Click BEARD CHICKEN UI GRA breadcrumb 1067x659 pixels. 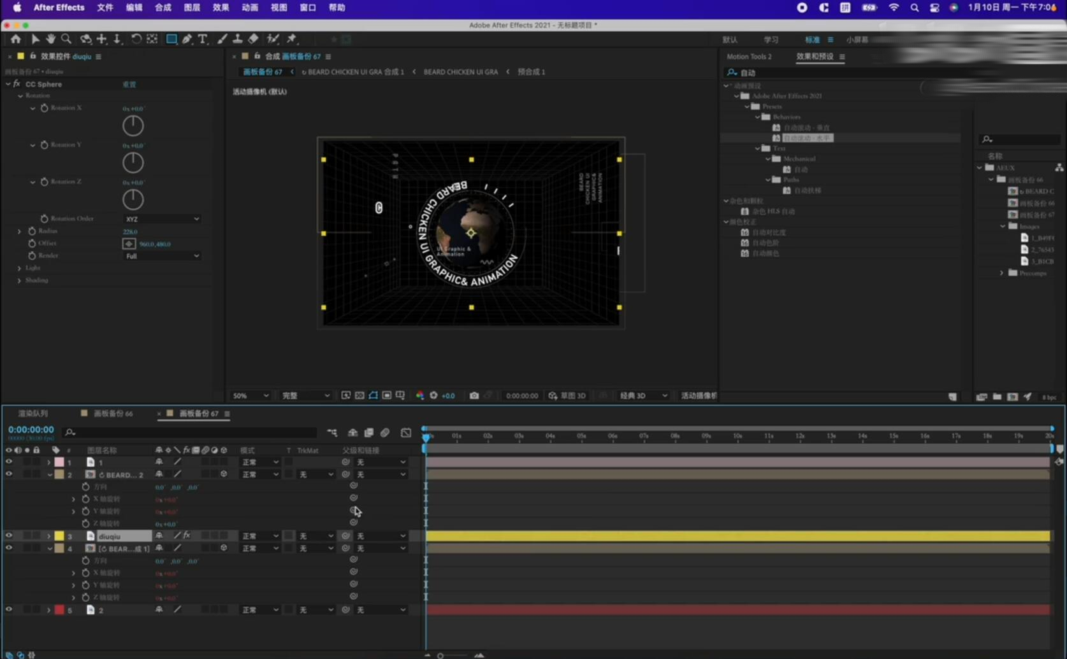tap(461, 72)
